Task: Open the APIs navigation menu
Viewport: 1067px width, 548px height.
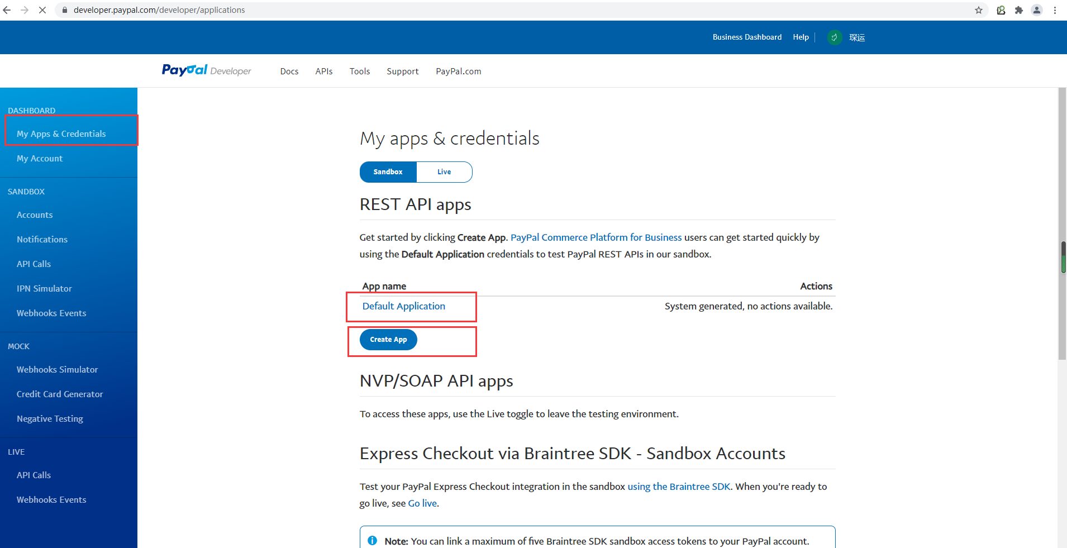Action: (324, 72)
